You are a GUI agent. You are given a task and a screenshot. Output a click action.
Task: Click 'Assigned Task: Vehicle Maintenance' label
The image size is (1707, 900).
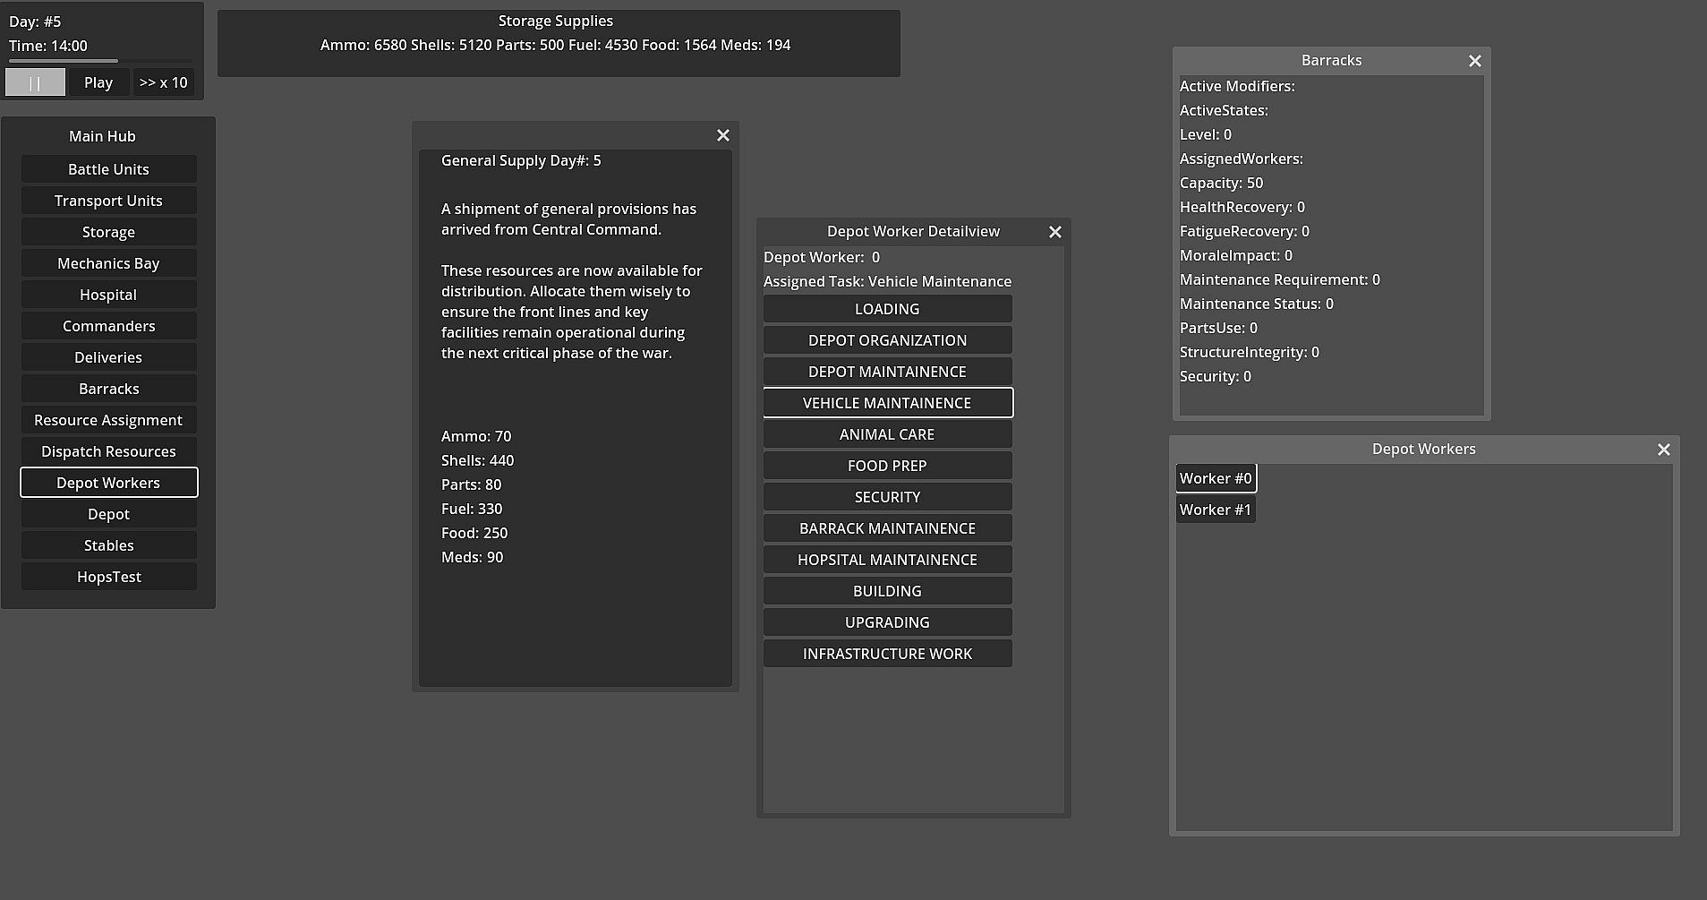887,281
